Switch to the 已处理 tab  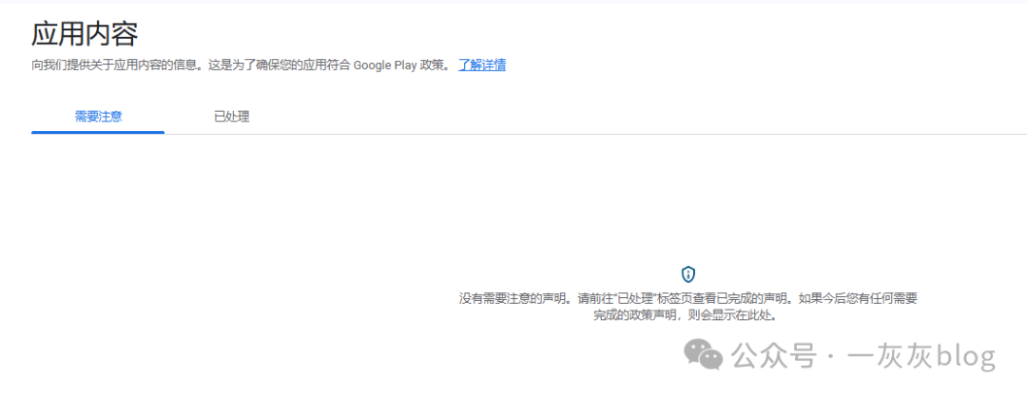[x=231, y=117]
